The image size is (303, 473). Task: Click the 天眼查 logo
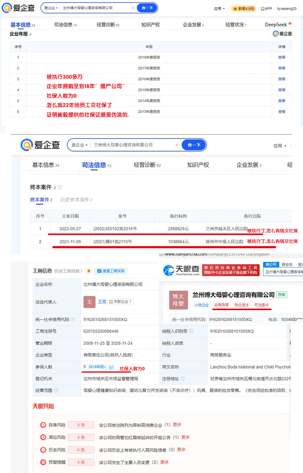(181, 271)
